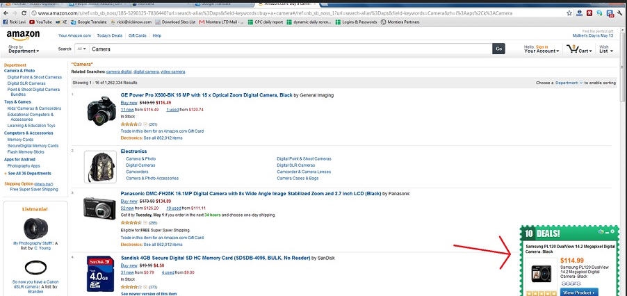Expand the Wish List dropdown
Image resolution: width=627 pixels, height=296 pixels.
tap(605, 49)
